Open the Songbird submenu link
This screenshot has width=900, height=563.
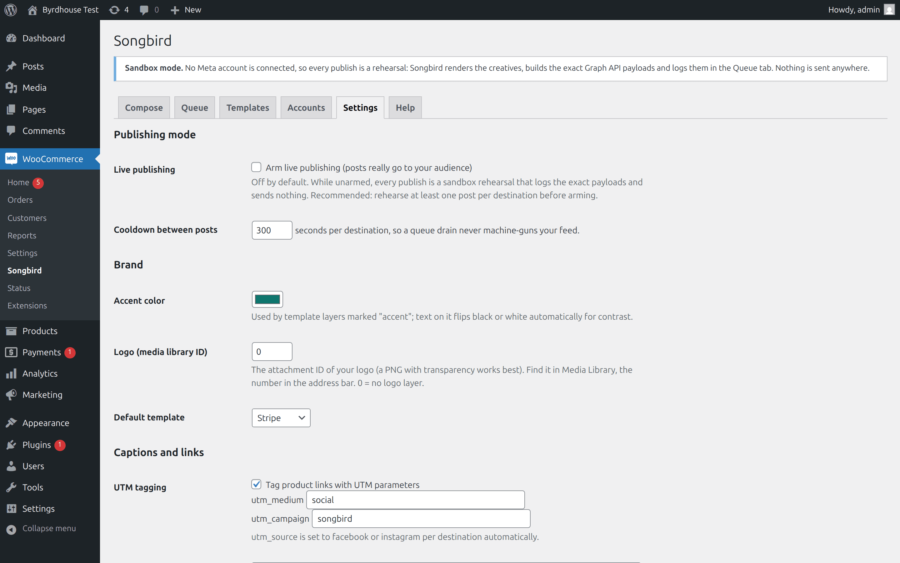(25, 271)
